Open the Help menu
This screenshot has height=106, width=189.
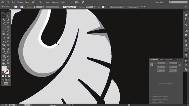click(x=63, y=2)
